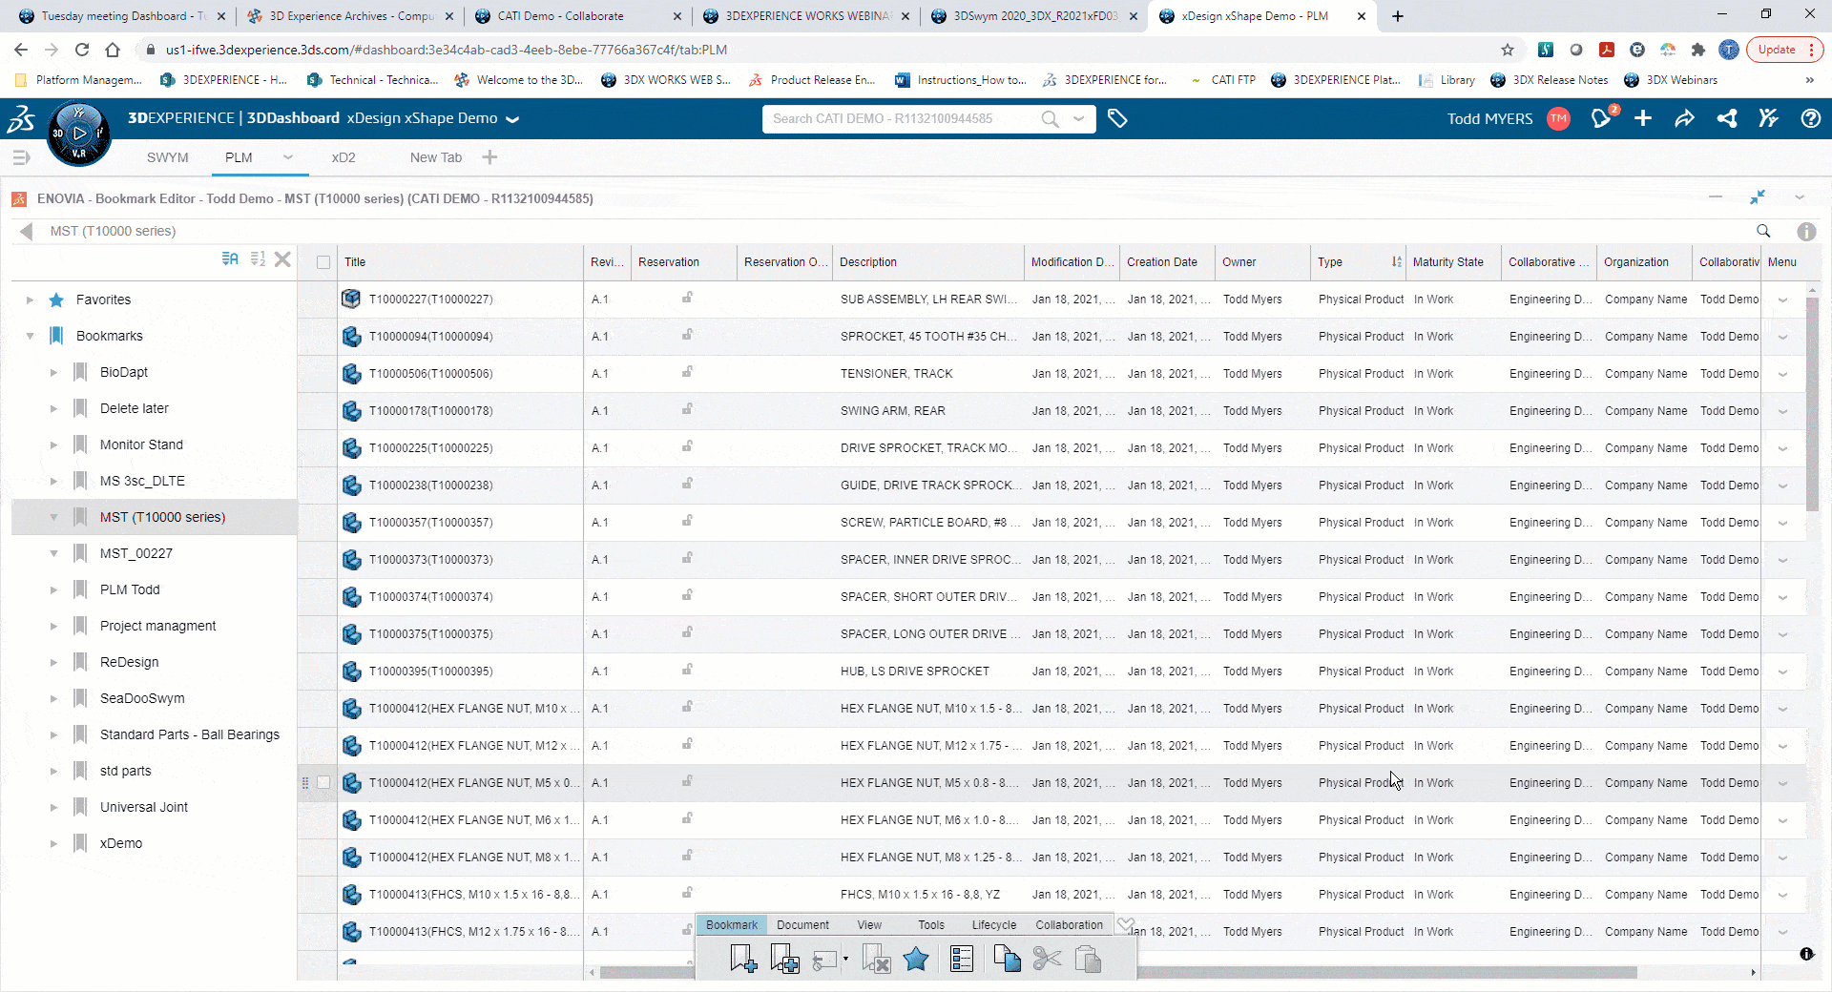Click the browser address bar URL
This screenshot has width=1832, height=992.
tap(447, 50)
